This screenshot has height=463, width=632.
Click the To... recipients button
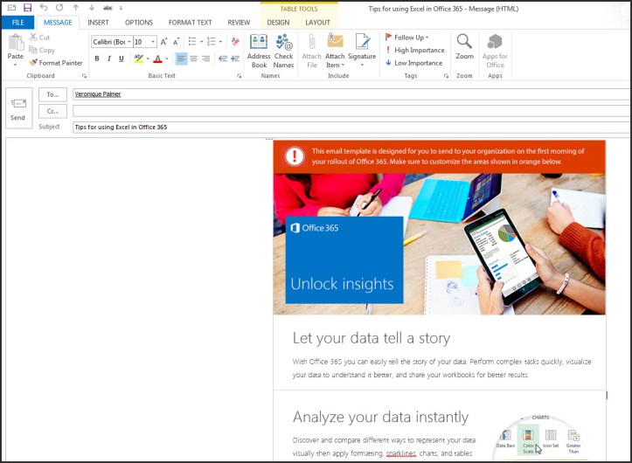click(52, 94)
